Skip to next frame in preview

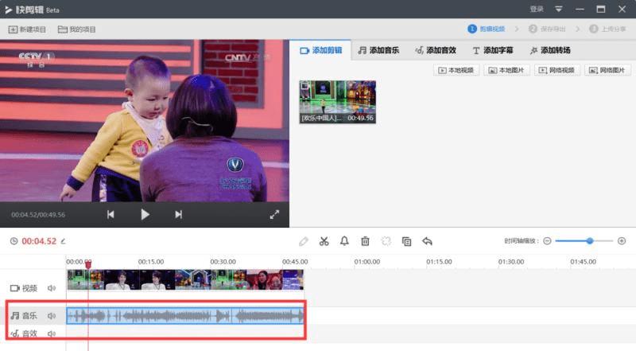pos(178,215)
